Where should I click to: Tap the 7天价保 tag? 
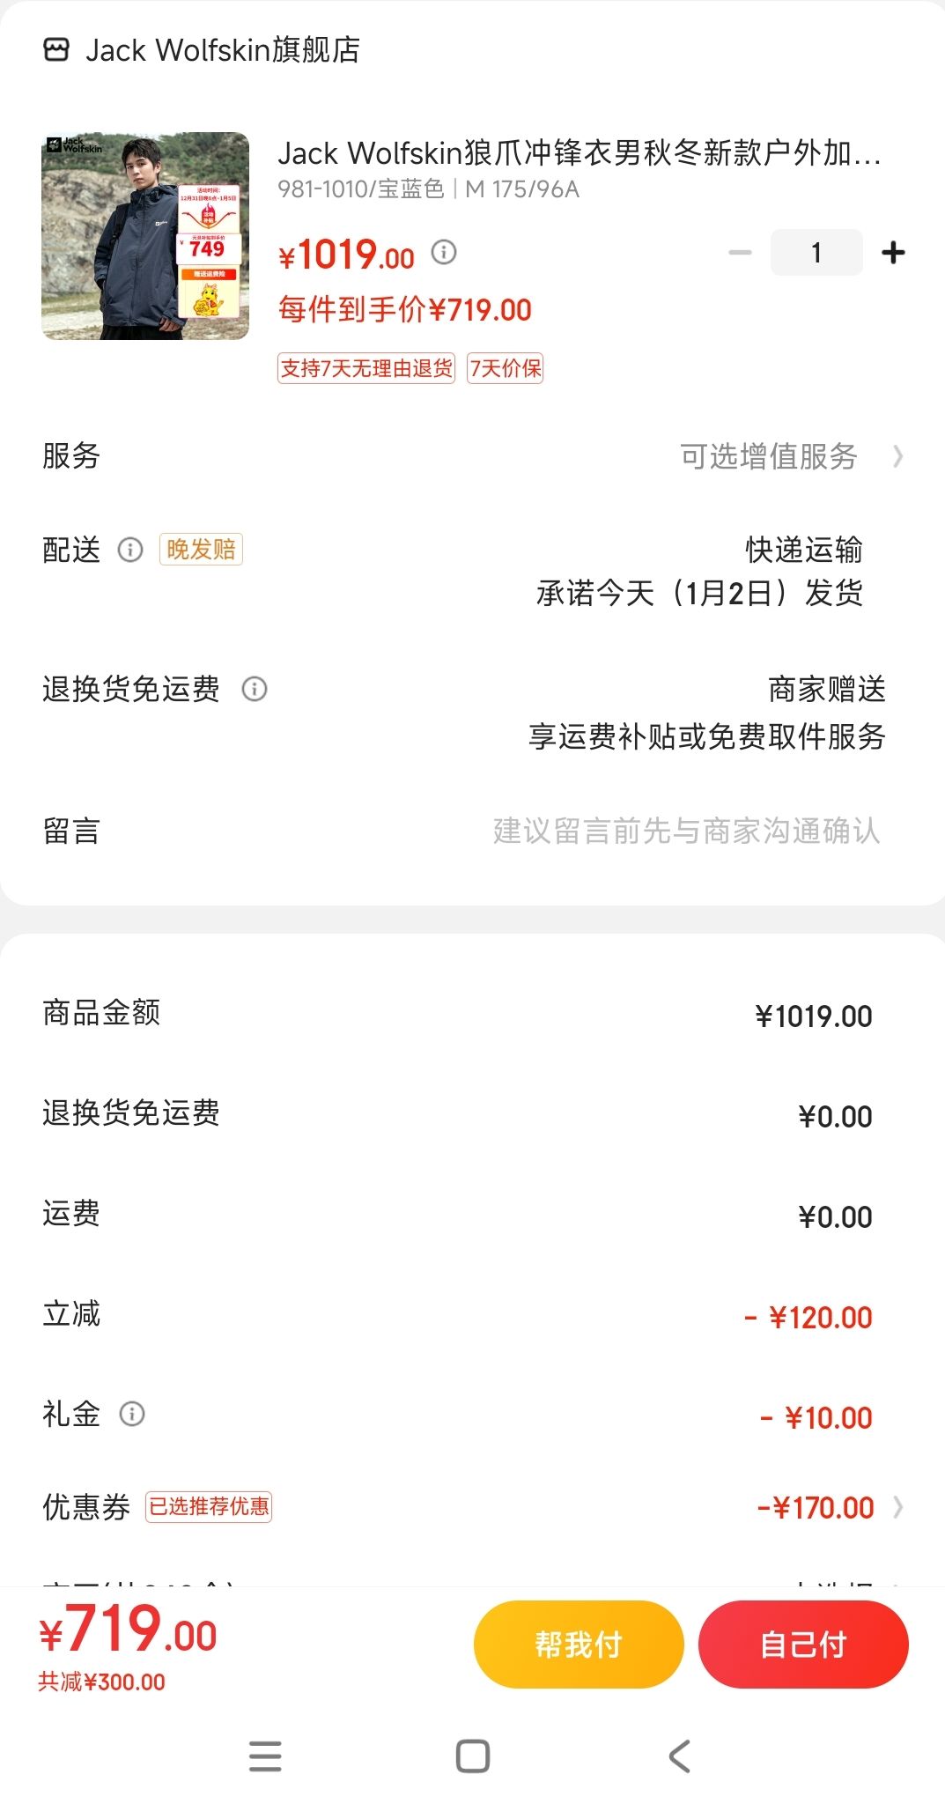coord(506,368)
